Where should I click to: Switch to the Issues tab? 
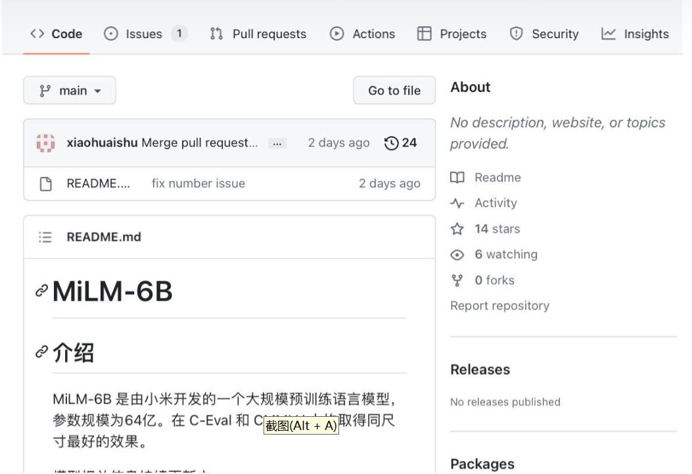(x=145, y=34)
